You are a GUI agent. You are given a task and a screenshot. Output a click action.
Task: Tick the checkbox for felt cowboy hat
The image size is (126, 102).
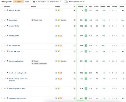click(2, 46)
